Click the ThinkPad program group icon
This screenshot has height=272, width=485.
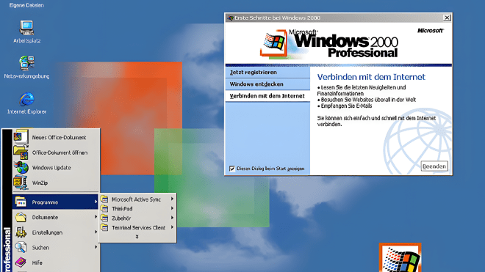[x=104, y=208]
